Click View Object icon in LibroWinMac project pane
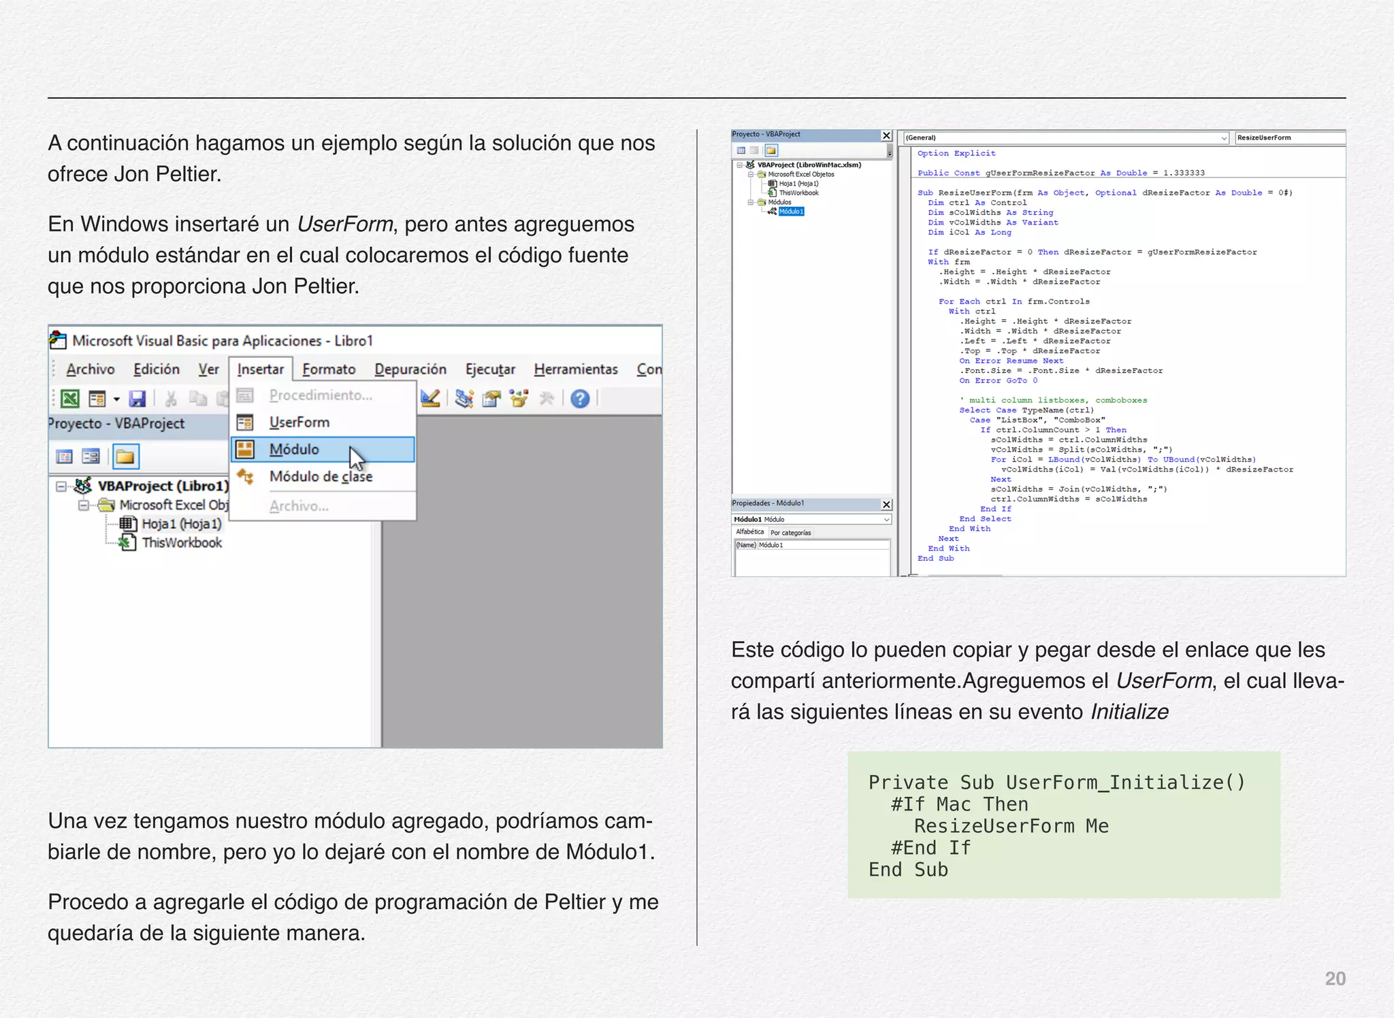The image size is (1394, 1018). pos(754,150)
